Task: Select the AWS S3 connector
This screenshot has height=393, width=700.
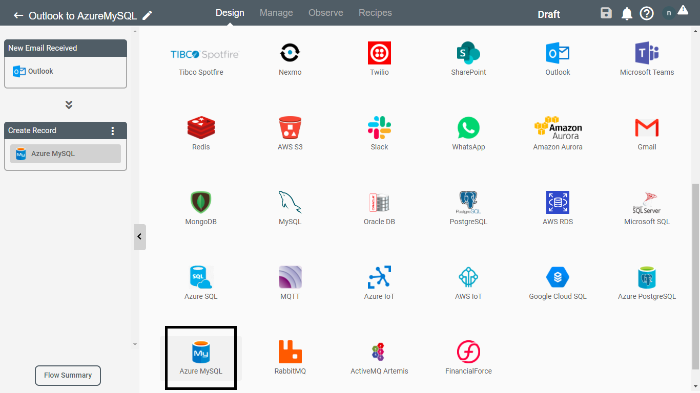Action: click(290, 134)
